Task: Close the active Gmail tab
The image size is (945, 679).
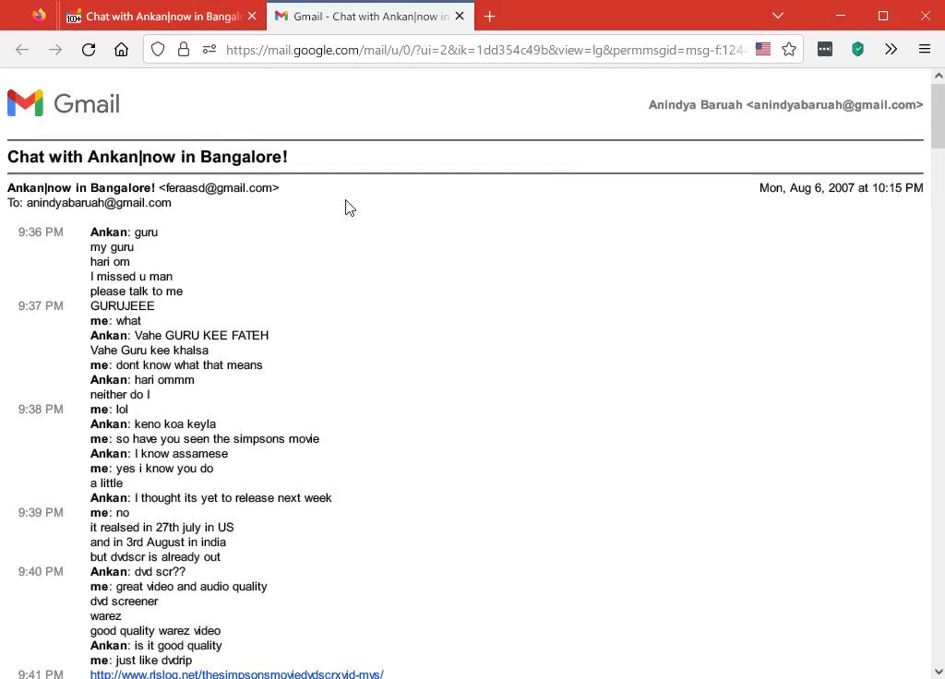Action: click(x=460, y=17)
